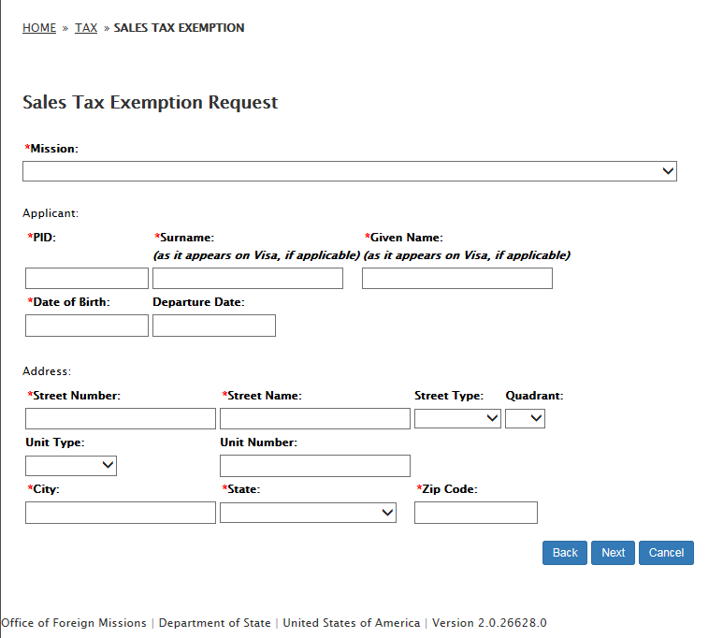Focus the Date of Birth field
Viewport: 723px width, 638px height.
[x=87, y=326]
